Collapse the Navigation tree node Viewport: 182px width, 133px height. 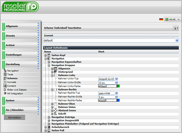(46, 59)
